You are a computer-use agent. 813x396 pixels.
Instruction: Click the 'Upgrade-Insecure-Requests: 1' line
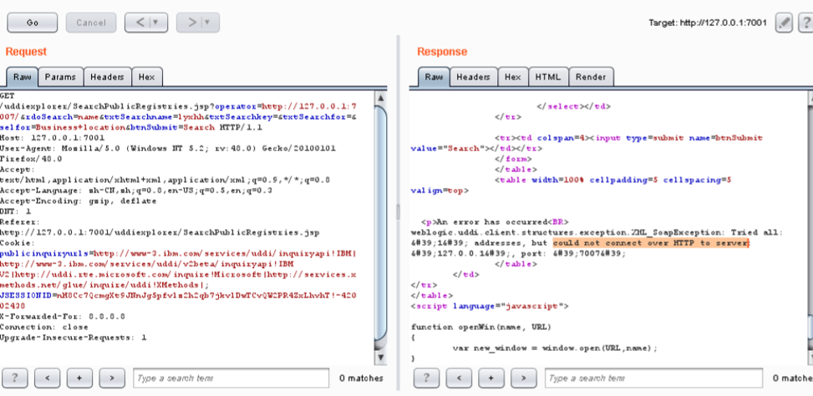click(73, 338)
